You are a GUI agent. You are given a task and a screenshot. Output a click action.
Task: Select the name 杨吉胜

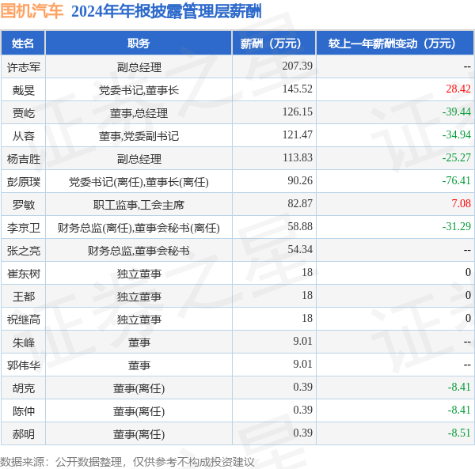tap(24, 159)
